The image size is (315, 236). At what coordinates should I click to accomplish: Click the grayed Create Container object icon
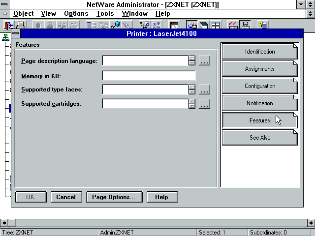pyautogui.click(x=38, y=25)
